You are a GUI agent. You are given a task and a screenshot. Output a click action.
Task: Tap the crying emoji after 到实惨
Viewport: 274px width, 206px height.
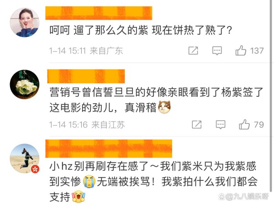click(x=90, y=181)
